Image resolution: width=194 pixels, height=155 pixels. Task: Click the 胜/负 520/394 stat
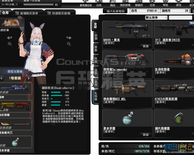coord(125,146)
